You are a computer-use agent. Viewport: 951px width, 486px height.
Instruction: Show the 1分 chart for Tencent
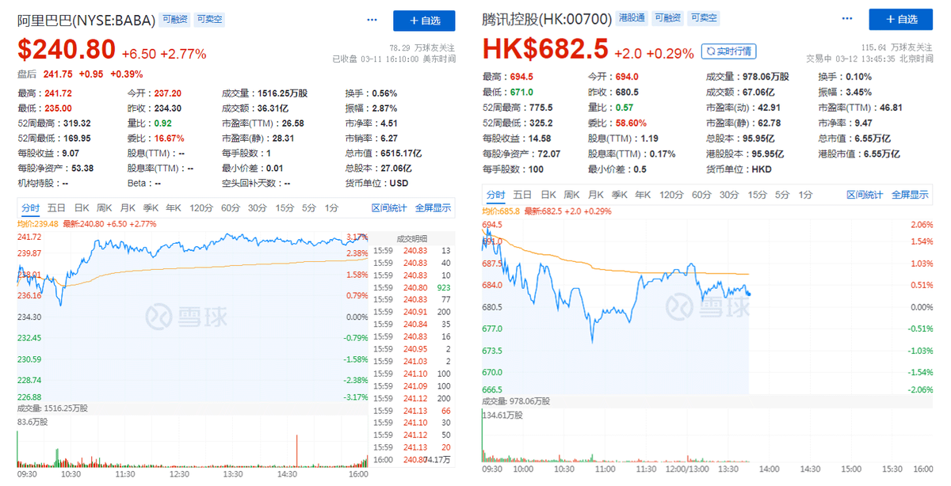coord(805,195)
